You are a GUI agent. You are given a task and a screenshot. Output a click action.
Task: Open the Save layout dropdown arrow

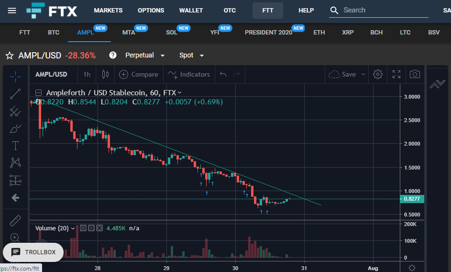363,74
